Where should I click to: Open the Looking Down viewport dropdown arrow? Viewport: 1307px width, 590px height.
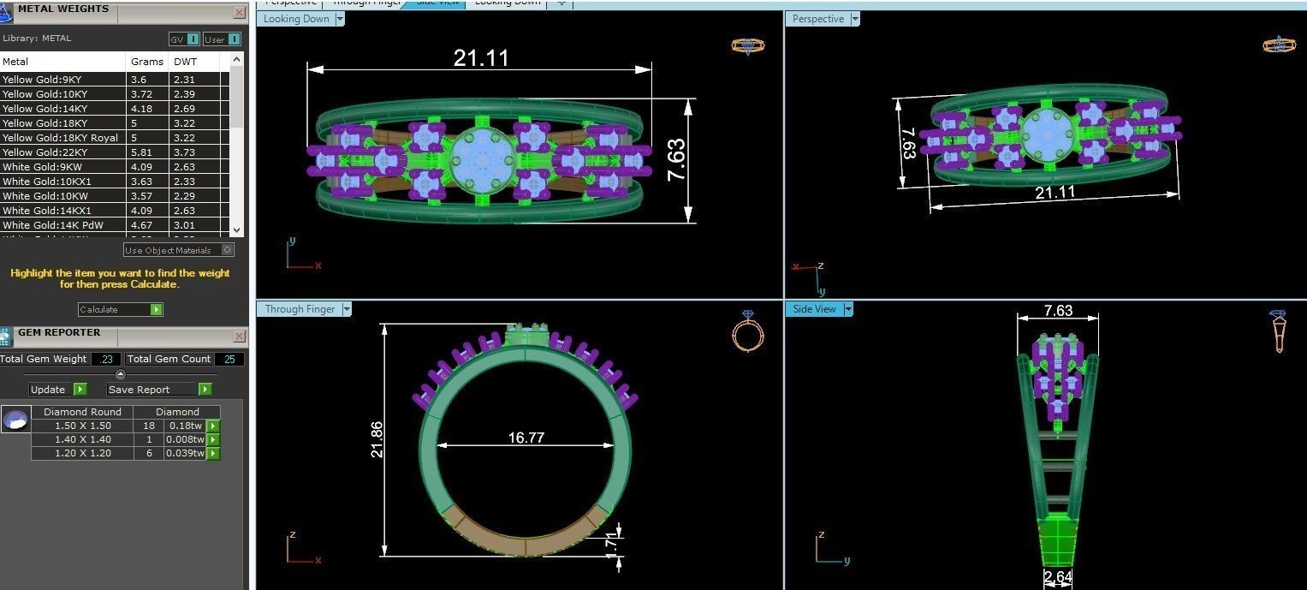click(340, 19)
